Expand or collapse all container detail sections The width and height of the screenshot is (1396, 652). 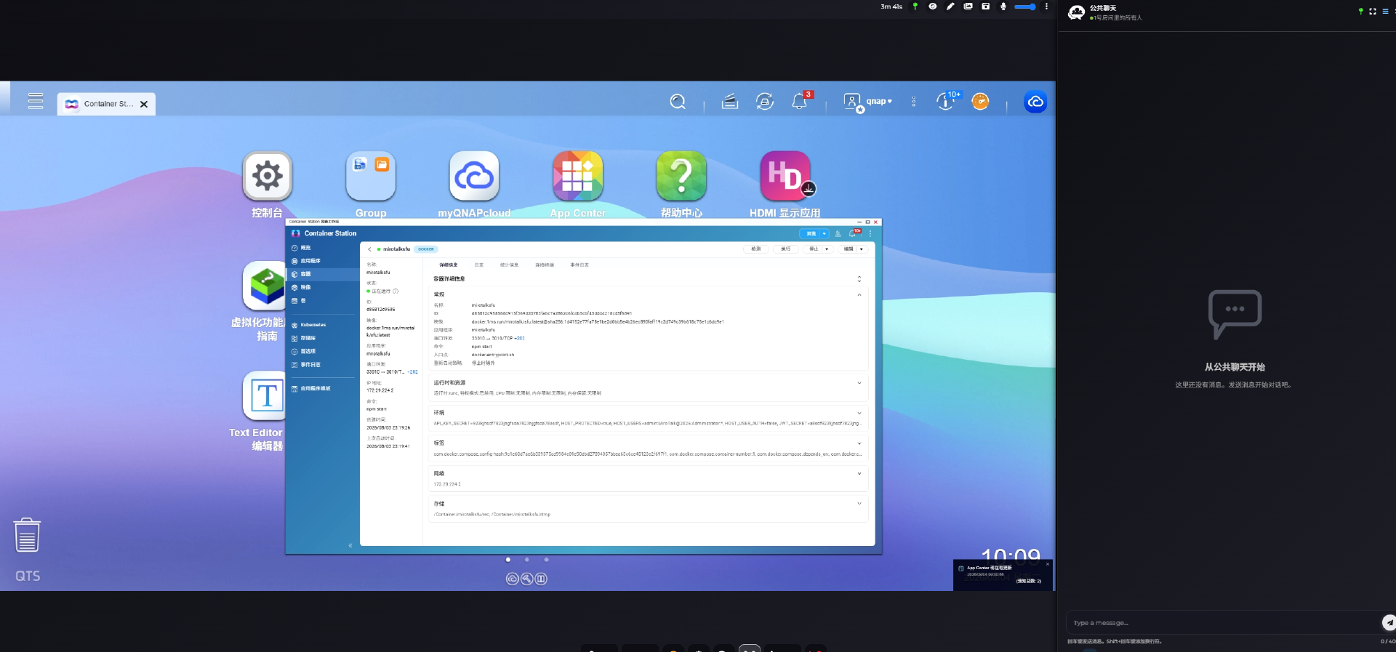coord(859,279)
